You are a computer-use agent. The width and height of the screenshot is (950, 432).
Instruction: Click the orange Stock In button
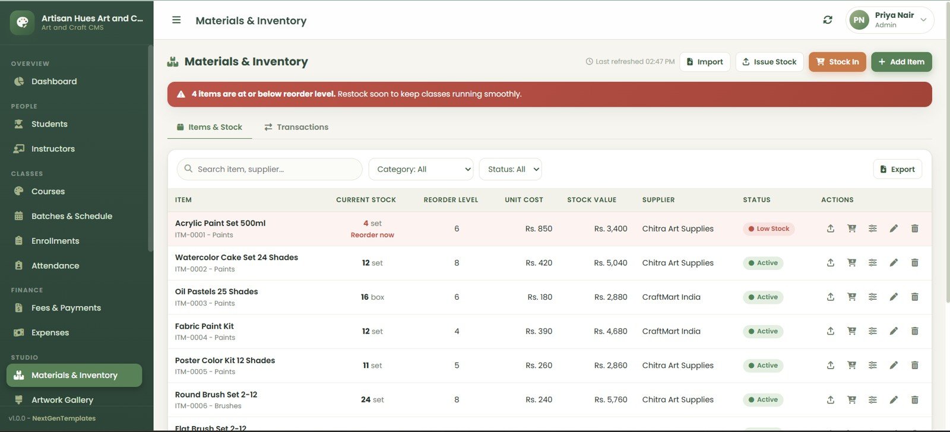pyautogui.click(x=837, y=62)
